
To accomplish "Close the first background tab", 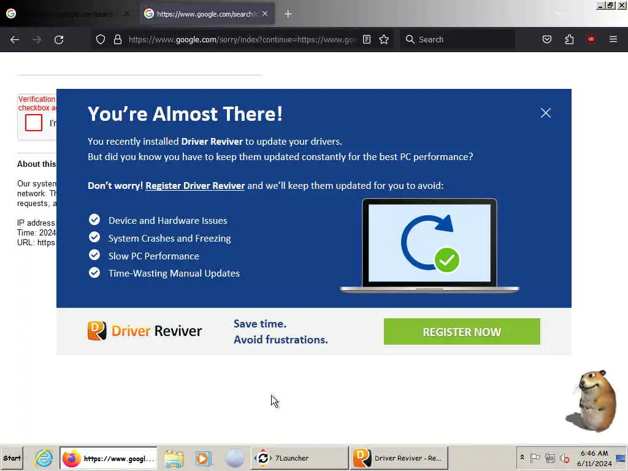I will [x=127, y=13].
